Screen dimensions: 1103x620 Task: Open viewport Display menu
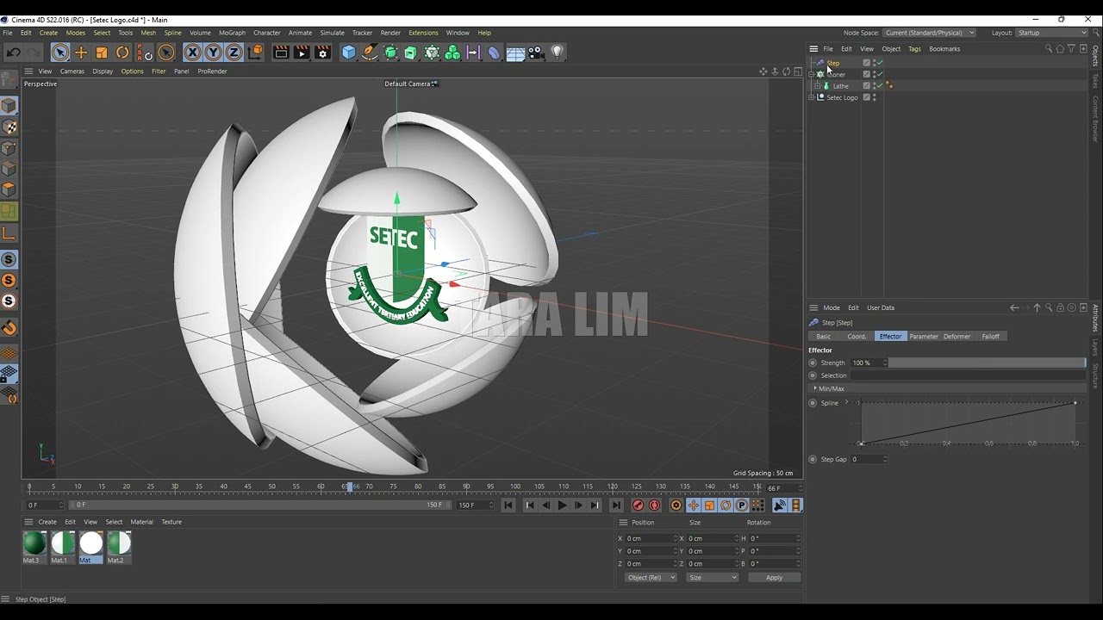(x=103, y=71)
